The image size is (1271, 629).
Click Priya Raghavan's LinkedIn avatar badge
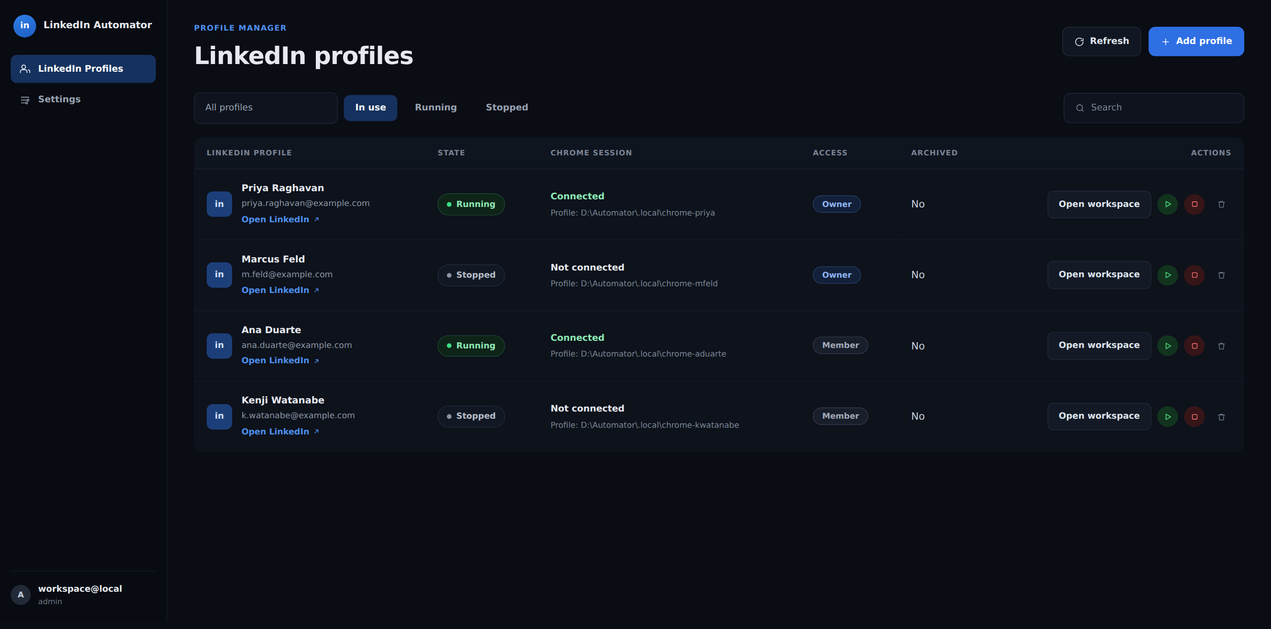tap(219, 205)
